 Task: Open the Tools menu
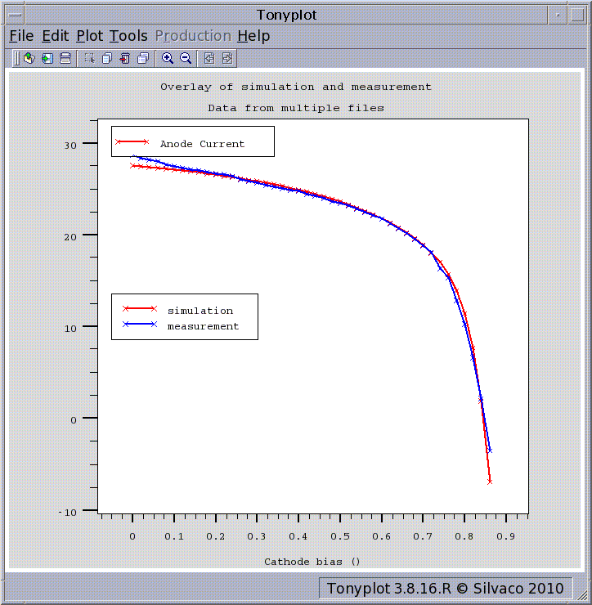pyautogui.click(x=128, y=36)
